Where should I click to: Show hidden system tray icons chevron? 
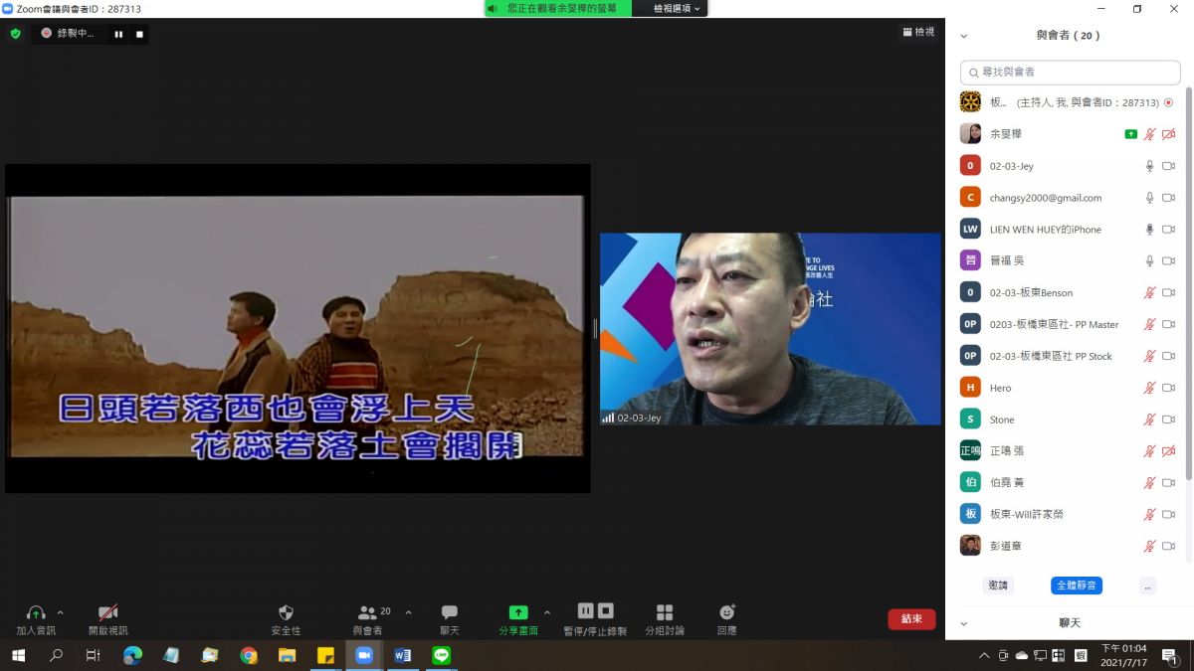(984, 655)
